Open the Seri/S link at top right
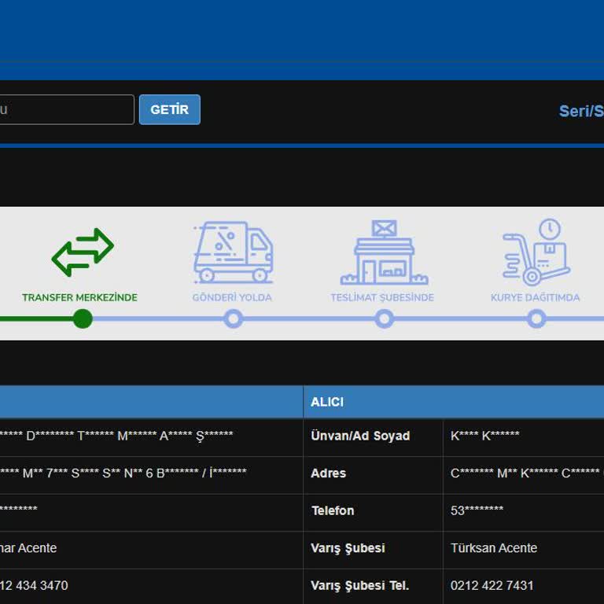Viewport: 604px width, 604px height. (x=580, y=111)
